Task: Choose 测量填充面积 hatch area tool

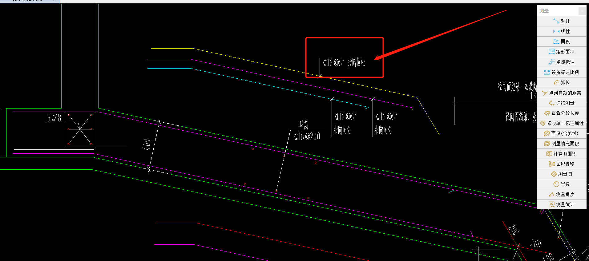Action: [x=561, y=144]
